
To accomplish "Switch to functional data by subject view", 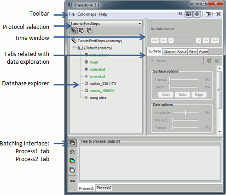I will point(81,31).
